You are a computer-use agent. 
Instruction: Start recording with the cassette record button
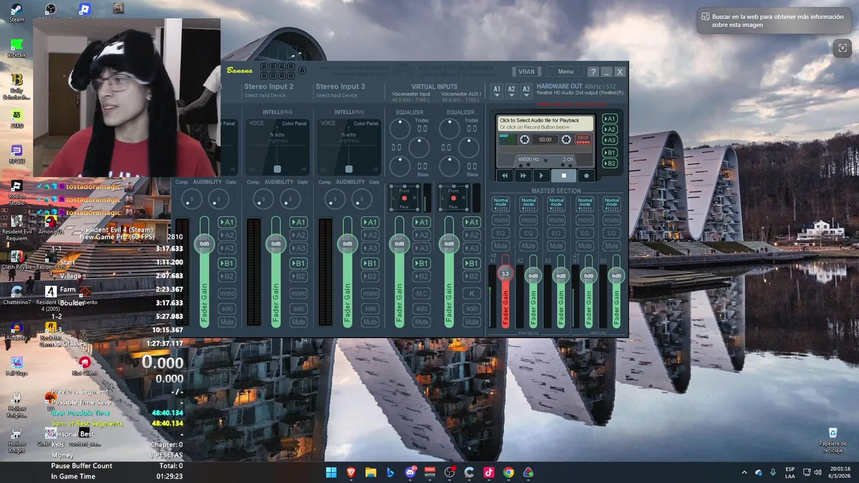[586, 176]
